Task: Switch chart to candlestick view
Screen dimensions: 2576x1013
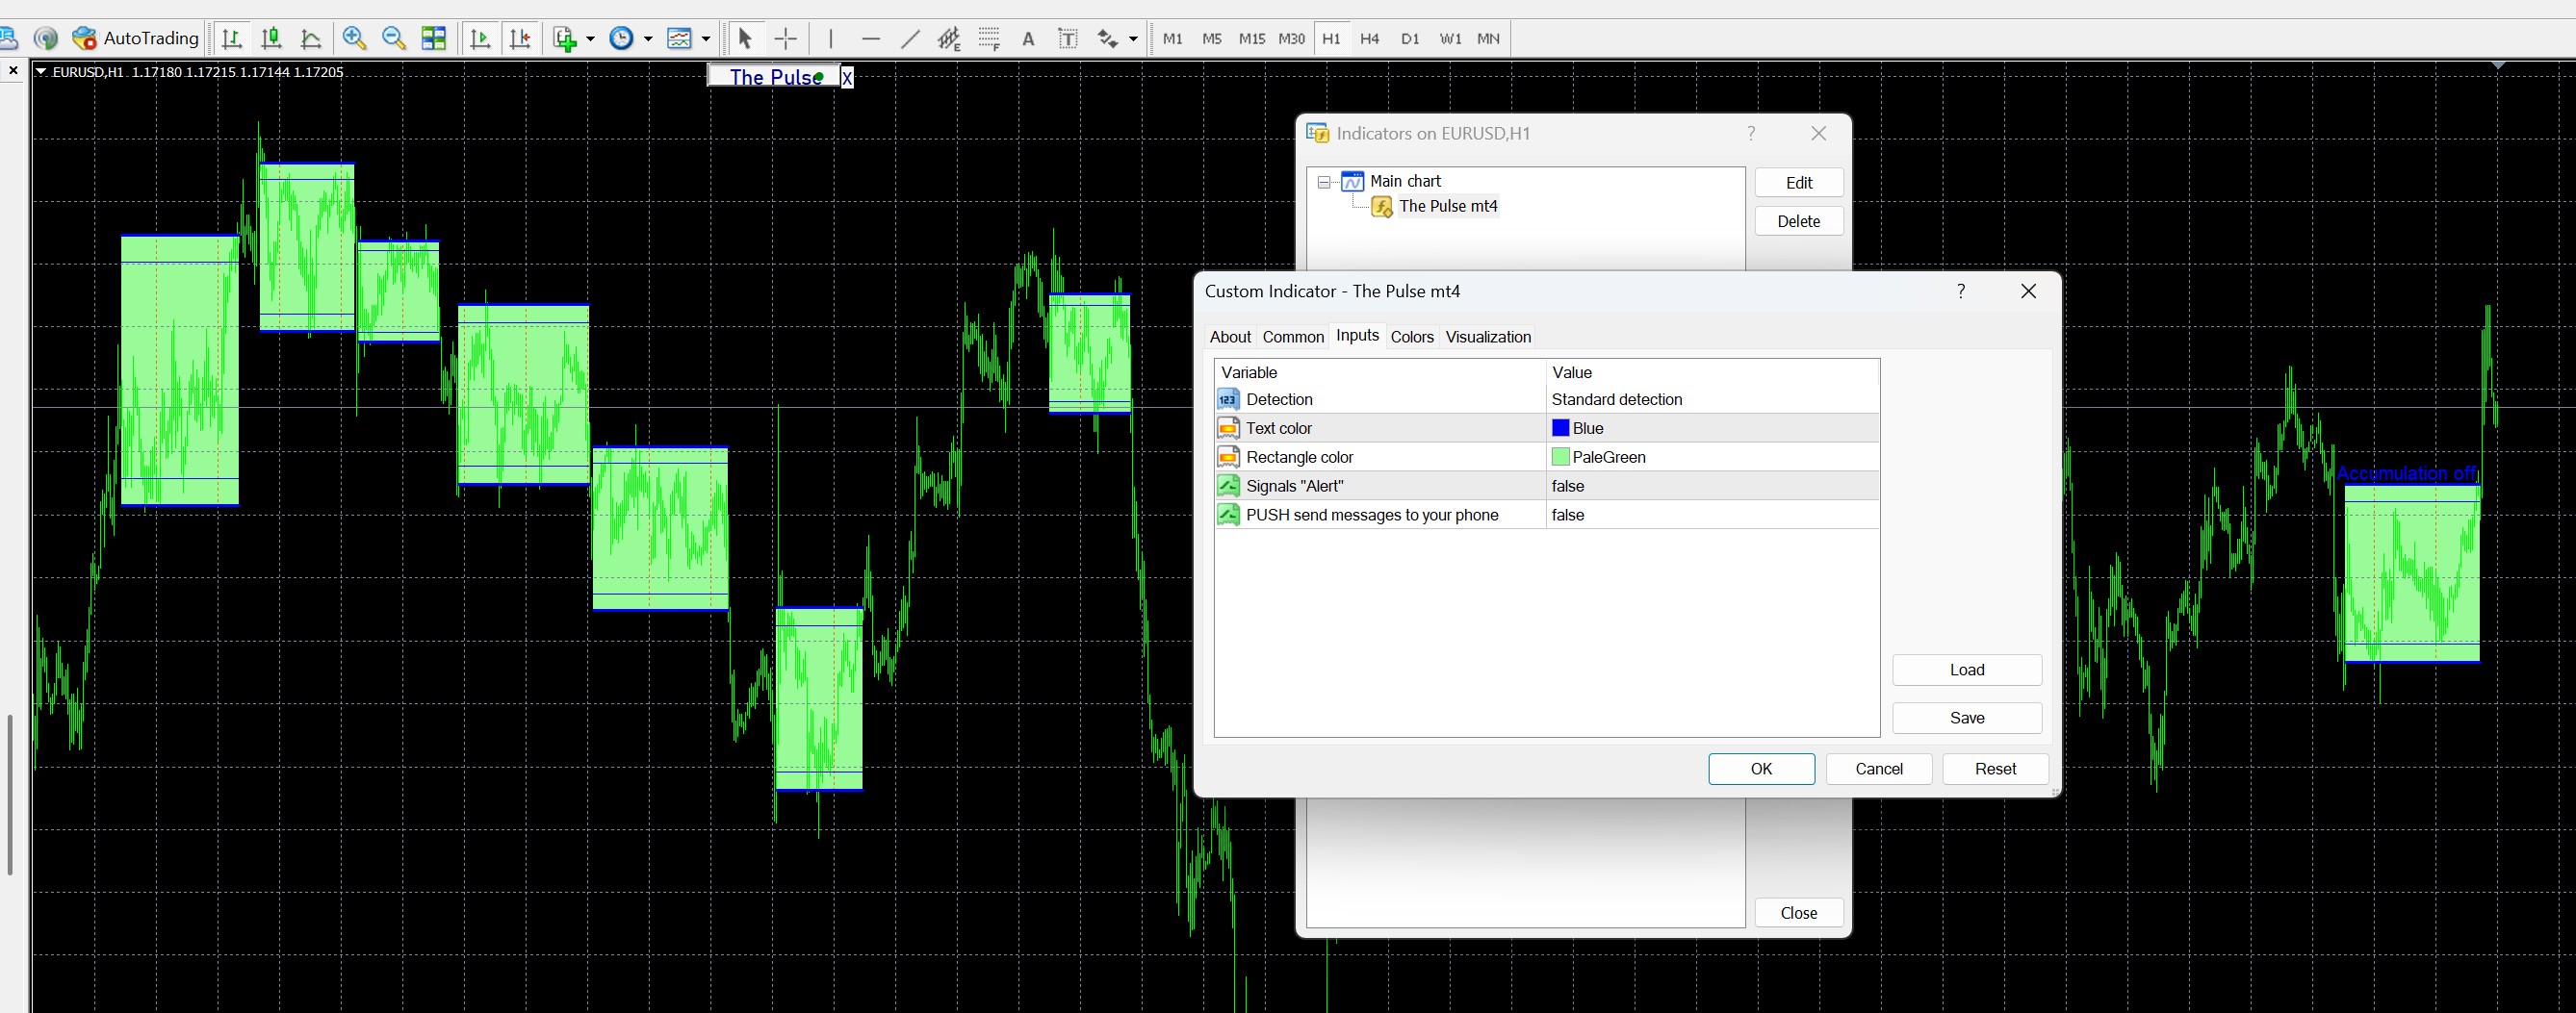Action: coord(271,38)
